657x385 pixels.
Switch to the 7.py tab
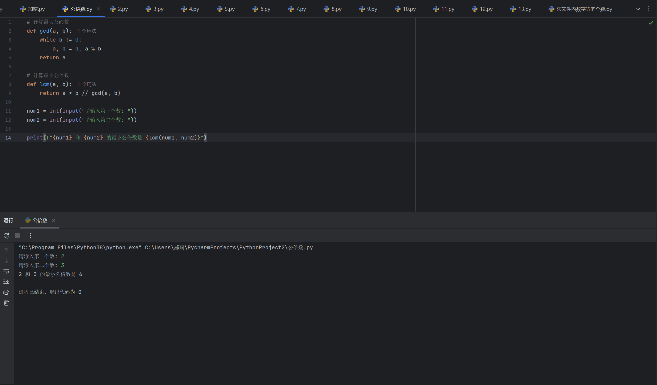pyautogui.click(x=297, y=9)
